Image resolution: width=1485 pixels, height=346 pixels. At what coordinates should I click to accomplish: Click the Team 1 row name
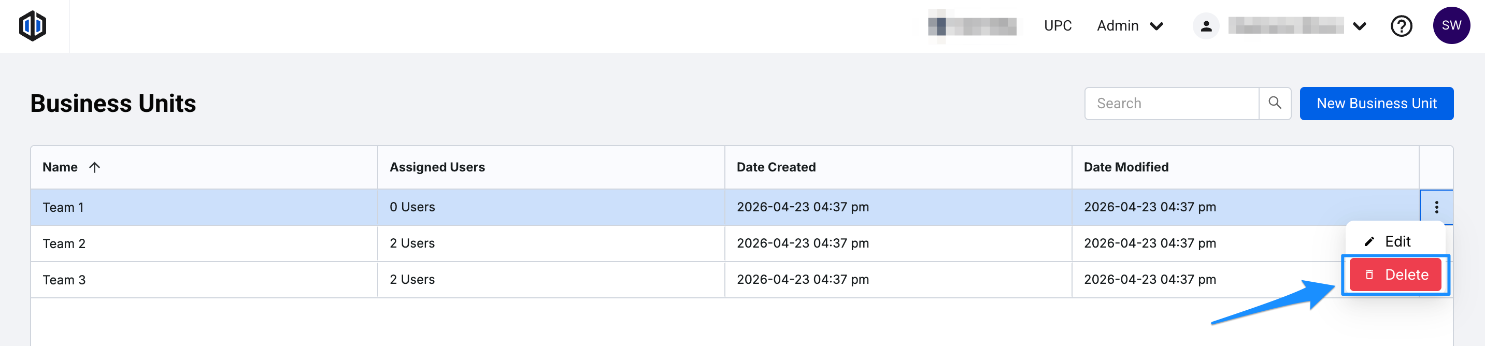coord(63,208)
